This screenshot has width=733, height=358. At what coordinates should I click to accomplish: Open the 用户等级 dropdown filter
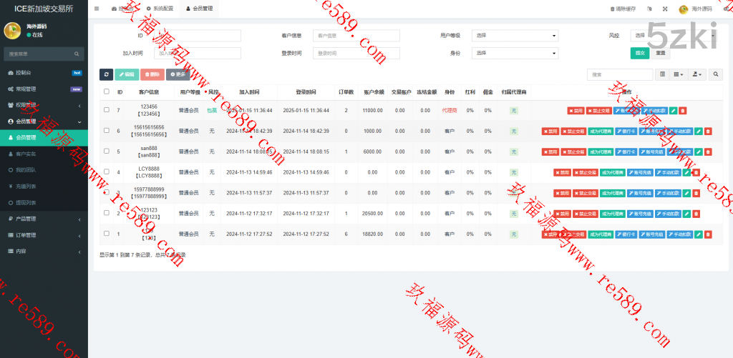pos(515,36)
